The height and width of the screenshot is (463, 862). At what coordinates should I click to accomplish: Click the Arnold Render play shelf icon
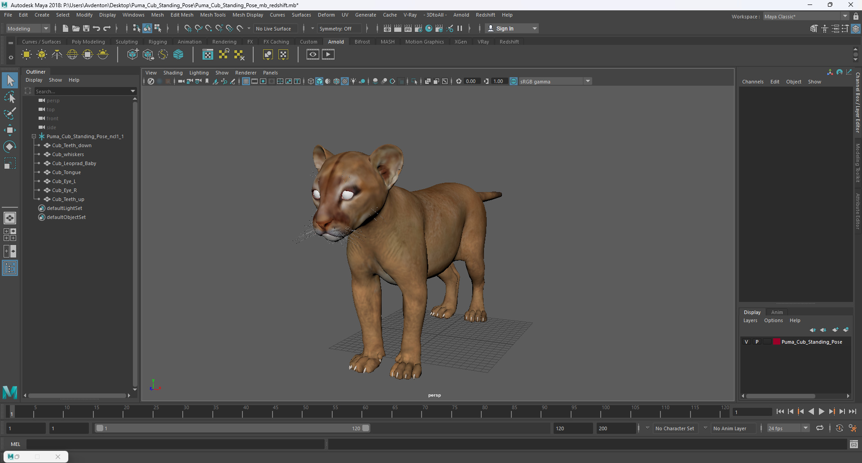(328, 55)
